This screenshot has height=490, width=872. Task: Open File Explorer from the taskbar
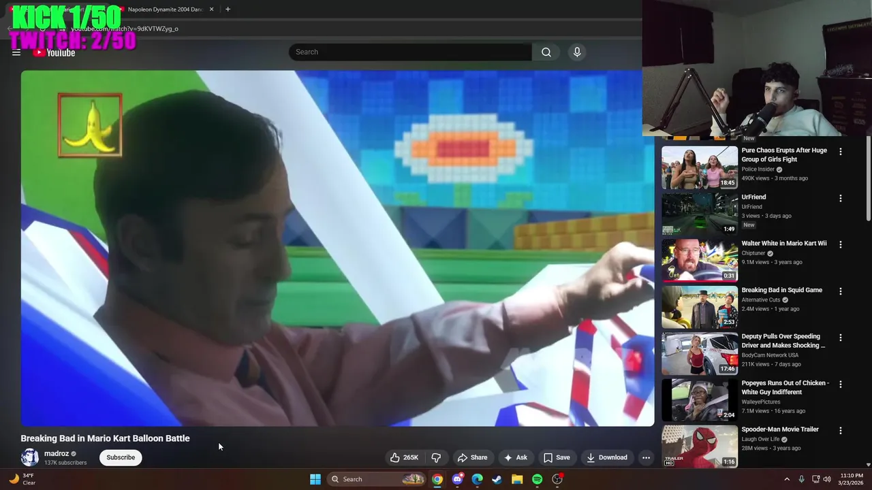coord(517,479)
